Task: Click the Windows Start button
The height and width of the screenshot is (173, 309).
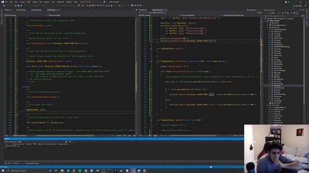Action: [2, 171]
